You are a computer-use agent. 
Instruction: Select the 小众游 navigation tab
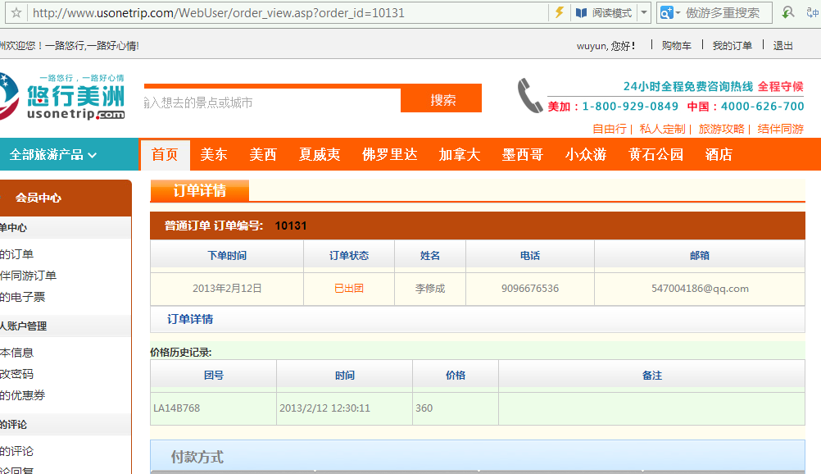(x=585, y=155)
